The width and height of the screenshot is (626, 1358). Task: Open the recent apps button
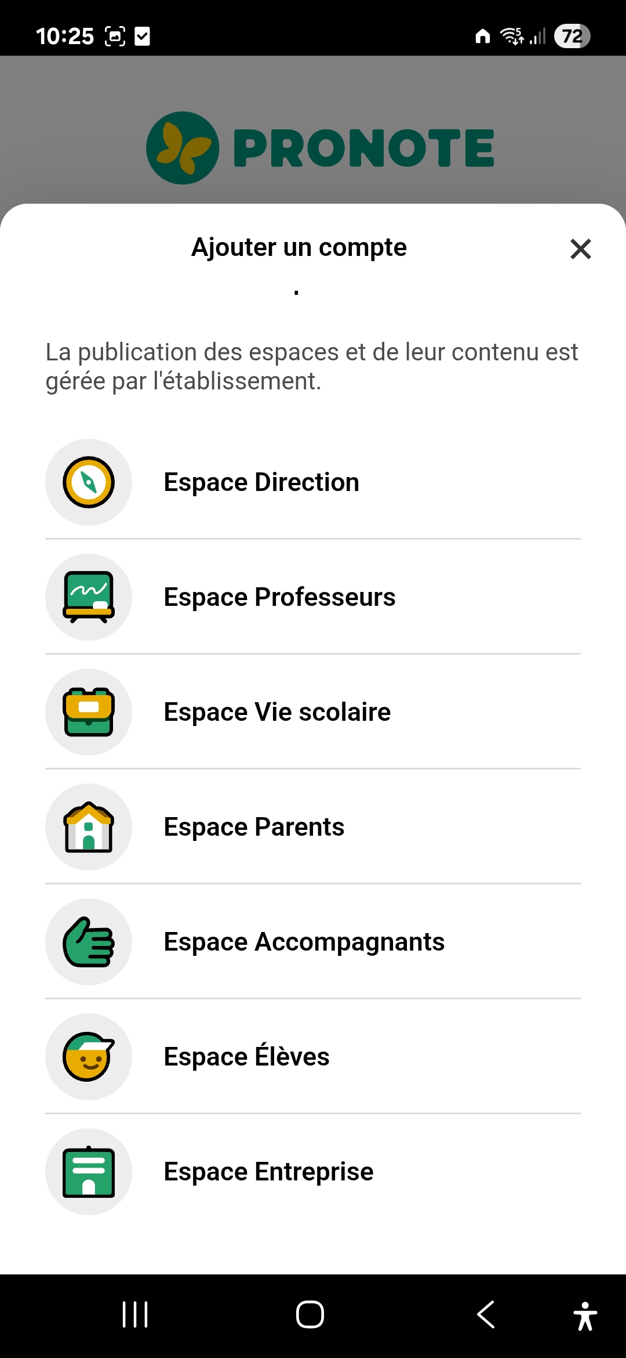tap(135, 1314)
